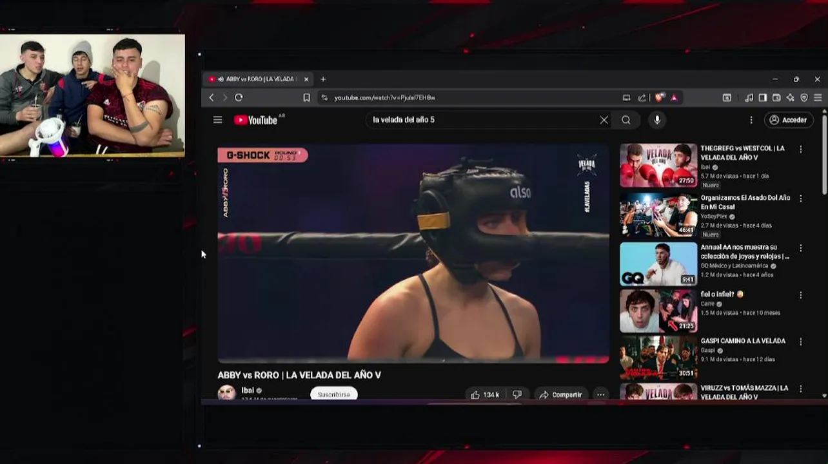Open the Ibai channel avatar
The image size is (828, 464).
pos(226,392)
